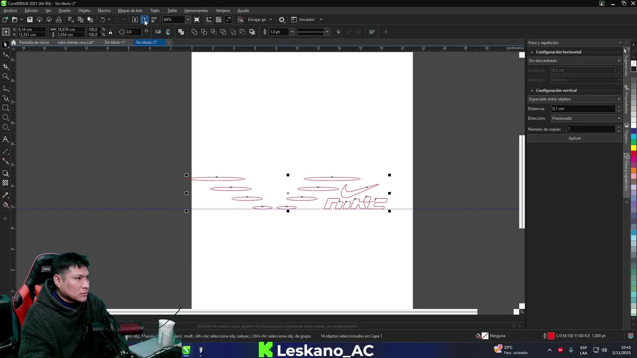Click the Import icon
This screenshot has width=637, height=358.
pyautogui.click(x=135, y=19)
